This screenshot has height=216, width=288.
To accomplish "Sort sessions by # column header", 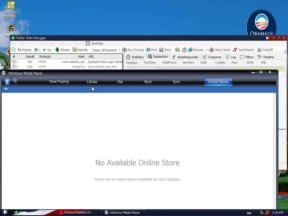I will click(x=14, y=57).
